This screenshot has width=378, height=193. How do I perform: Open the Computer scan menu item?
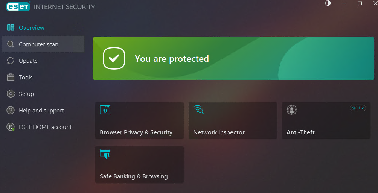click(38, 44)
